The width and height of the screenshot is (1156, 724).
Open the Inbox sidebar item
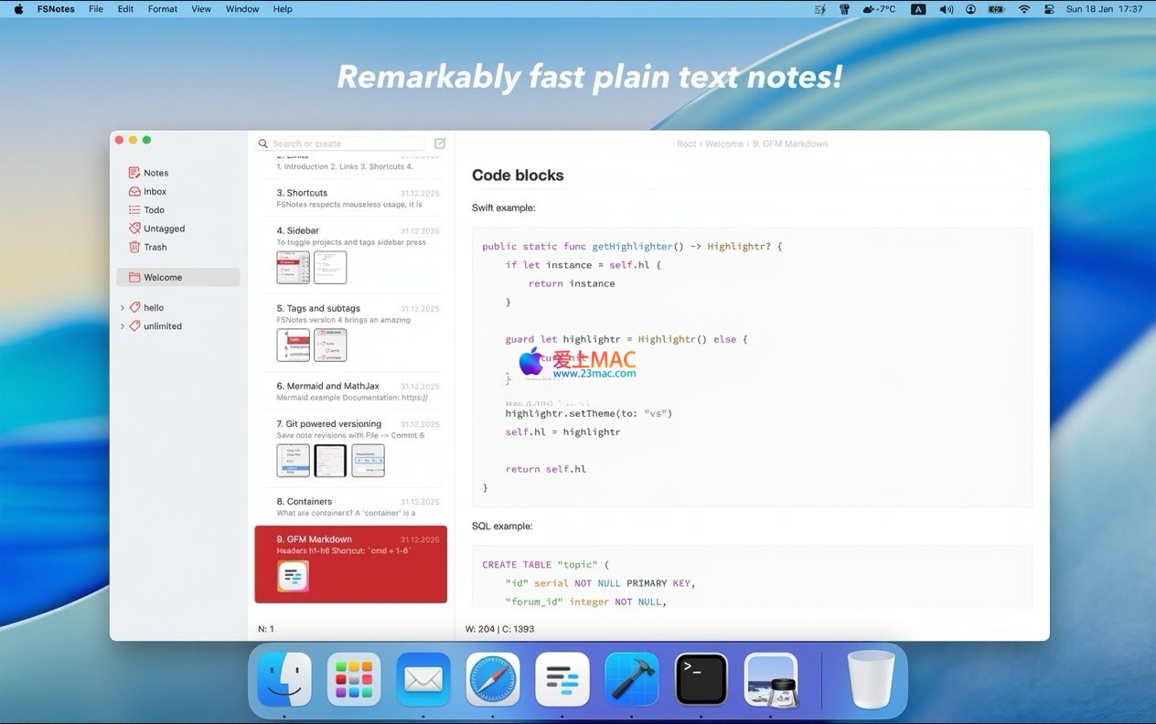click(155, 192)
